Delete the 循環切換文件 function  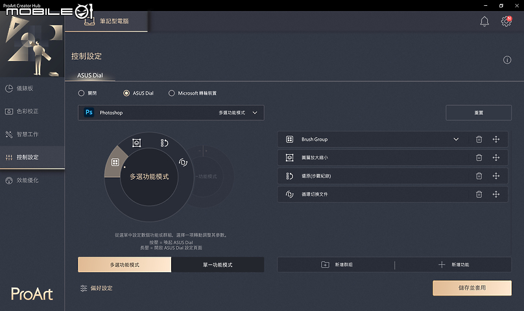(479, 194)
